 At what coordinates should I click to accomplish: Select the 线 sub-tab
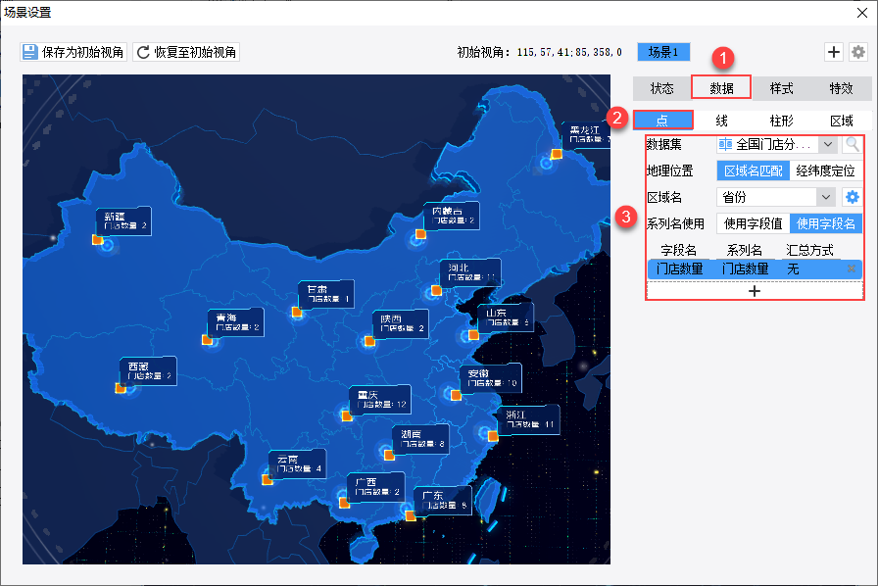pyautogui.click(x=722, y=121)
